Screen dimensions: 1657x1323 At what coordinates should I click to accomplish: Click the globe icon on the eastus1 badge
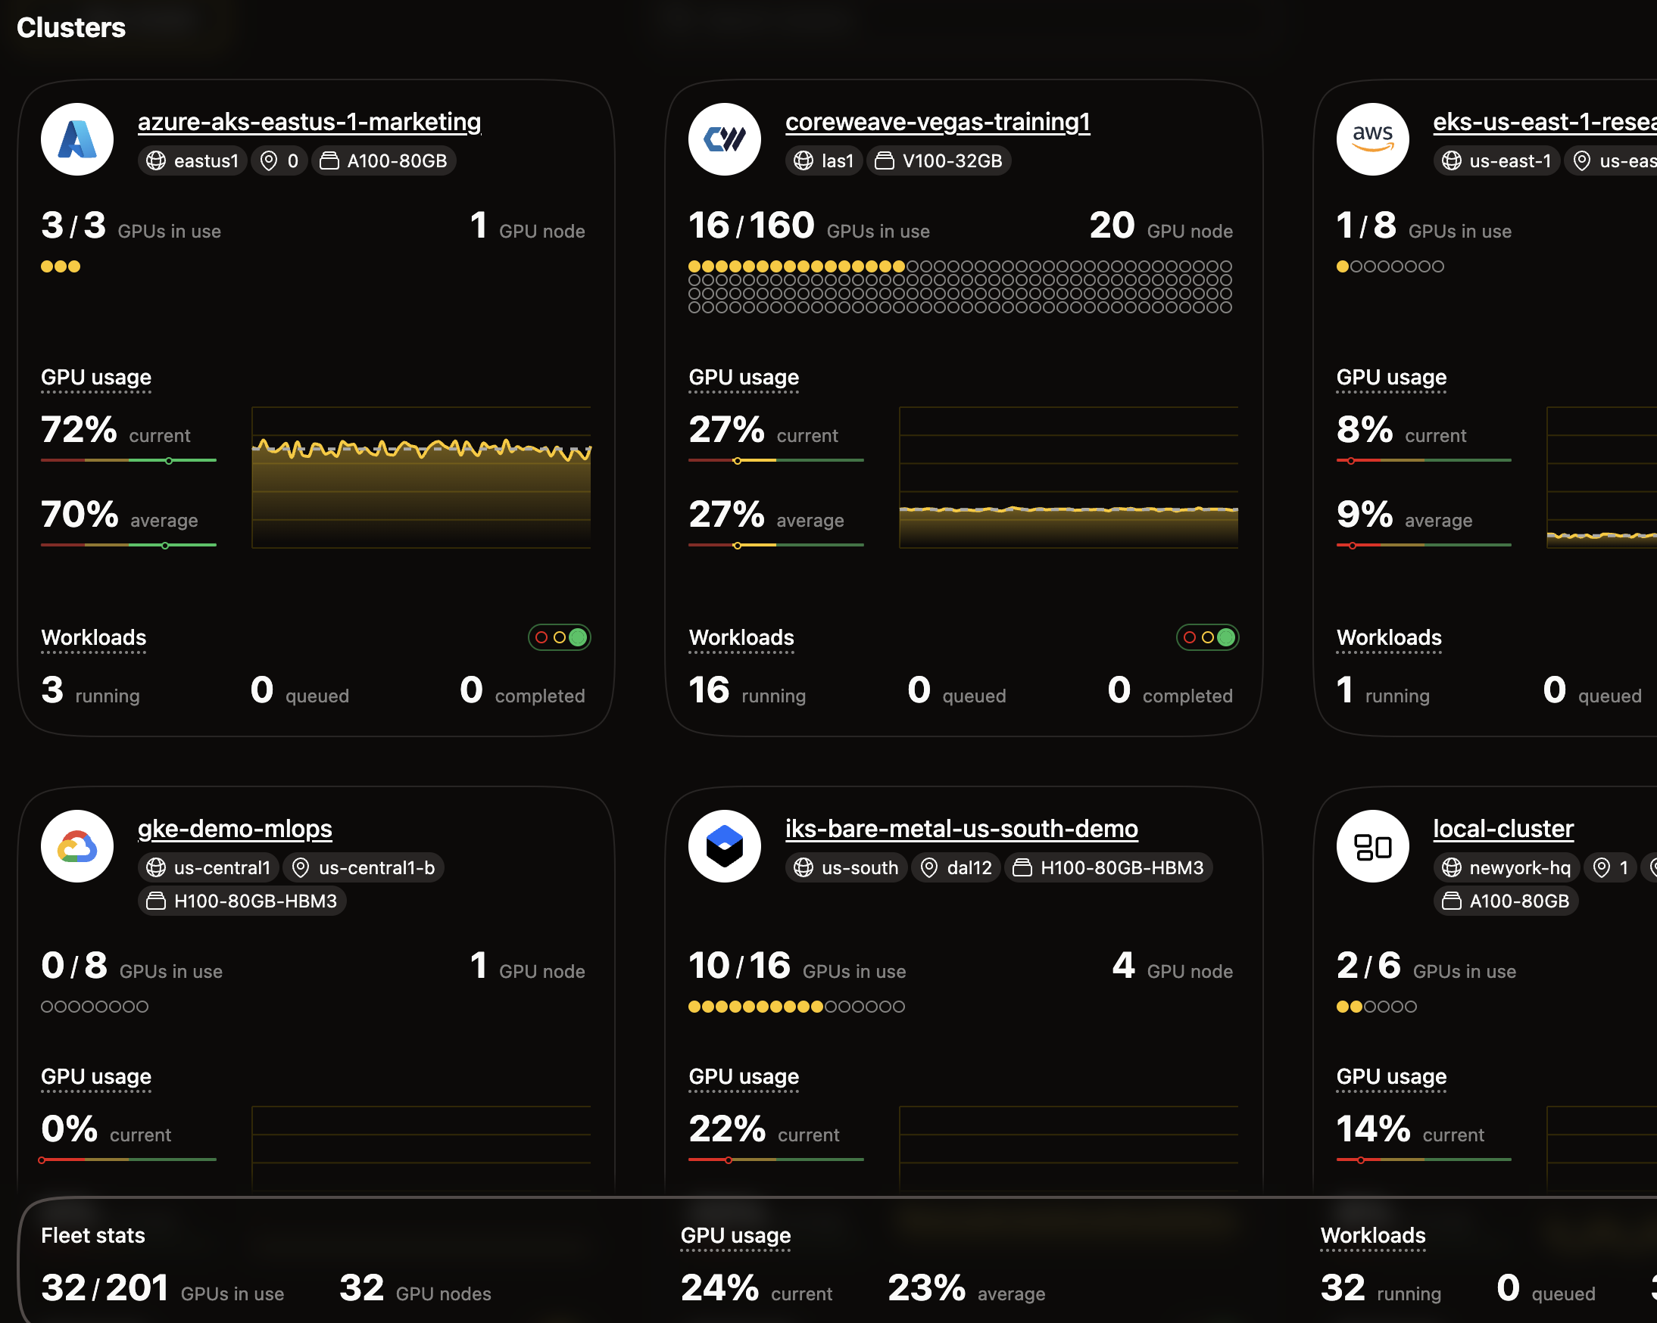click(x=156, y=160)
